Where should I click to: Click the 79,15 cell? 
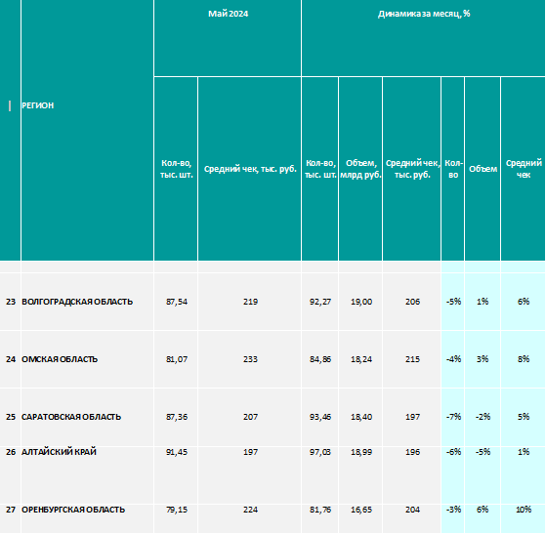point(176,518)
